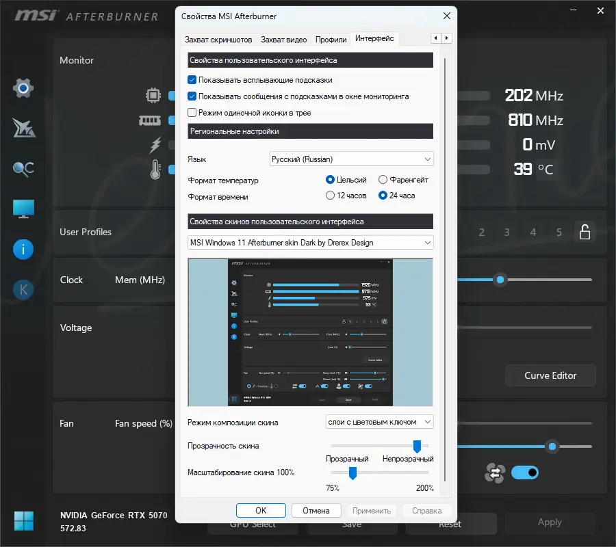Select Celsius temperature format

331,180
